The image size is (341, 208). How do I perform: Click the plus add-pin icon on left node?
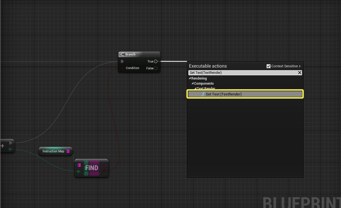click(3, 146)
